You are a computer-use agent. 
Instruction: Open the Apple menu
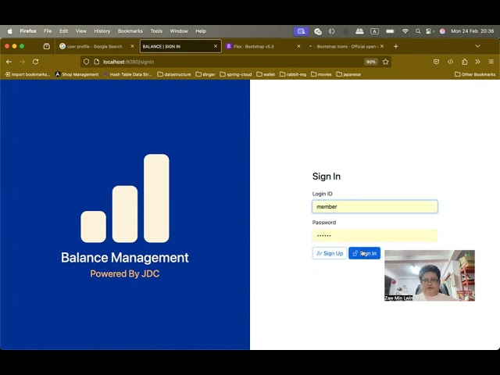[10, 31]
